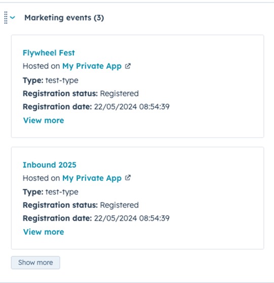
Task: Open My Private App link in Flywheel Fest card
Action: [x=92, y=66]
